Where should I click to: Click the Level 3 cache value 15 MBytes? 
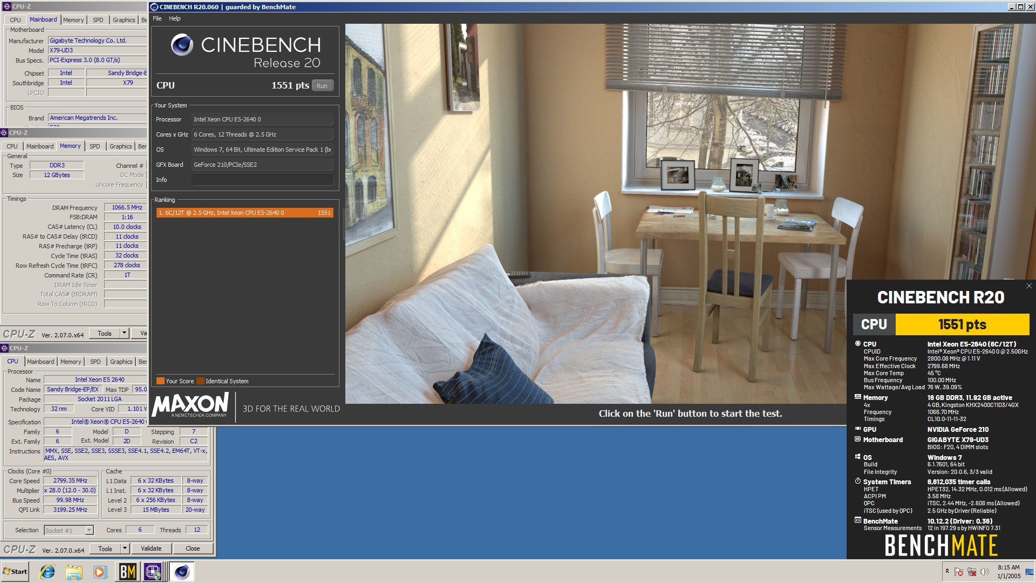tap(156, 510)
